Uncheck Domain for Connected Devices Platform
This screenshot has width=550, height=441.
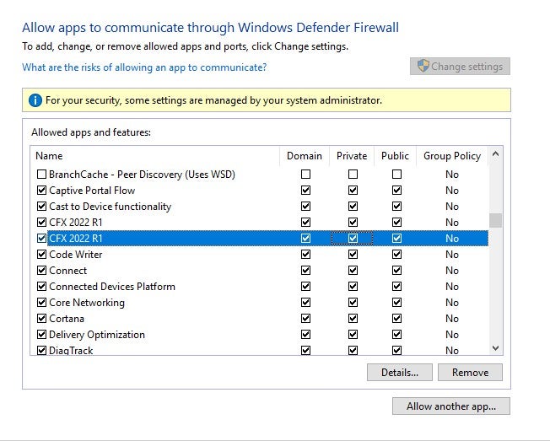tap(306, 287)
